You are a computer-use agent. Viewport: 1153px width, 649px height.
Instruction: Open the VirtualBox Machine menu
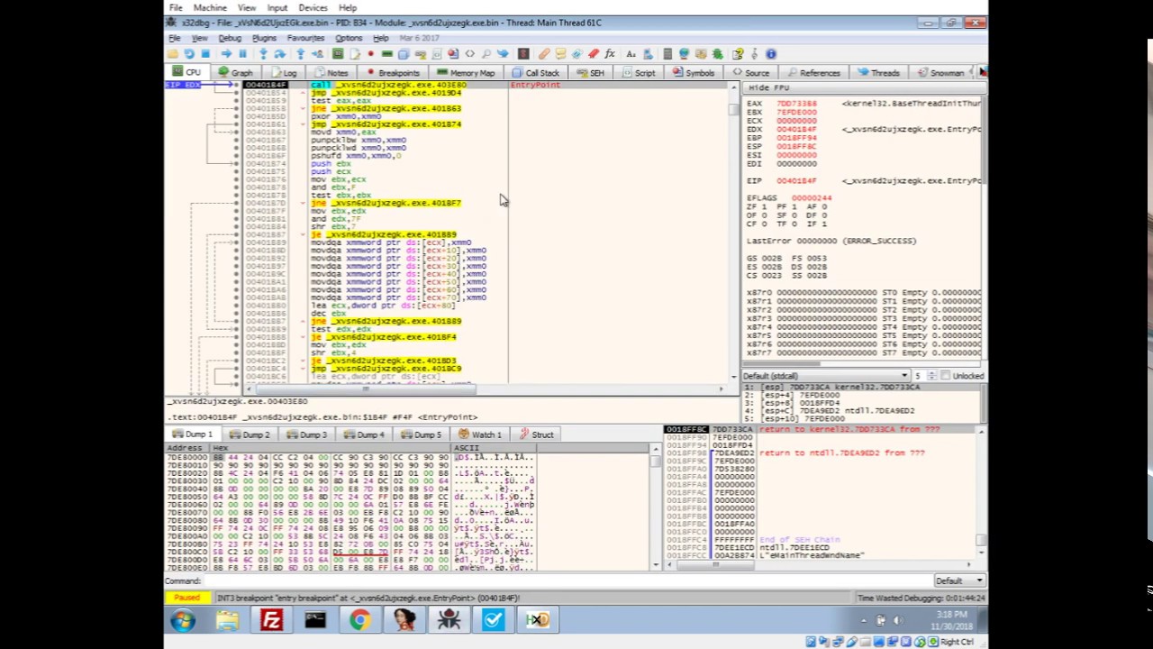(x=210, y=7)
